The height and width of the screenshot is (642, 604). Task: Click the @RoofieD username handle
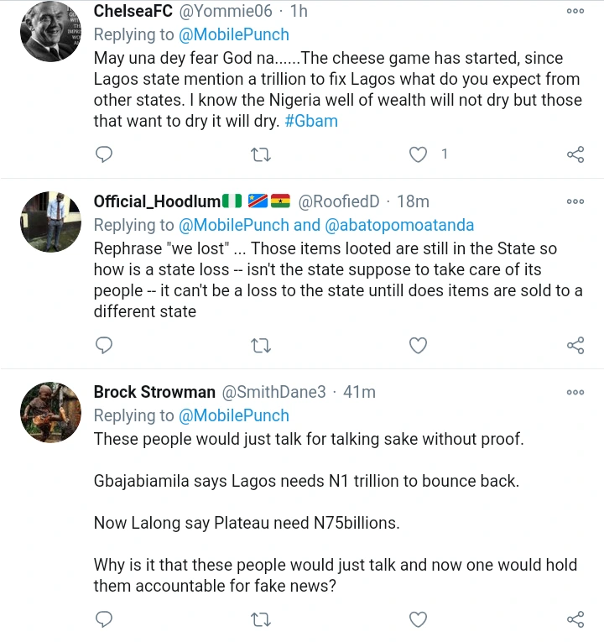tap(340, 201)
